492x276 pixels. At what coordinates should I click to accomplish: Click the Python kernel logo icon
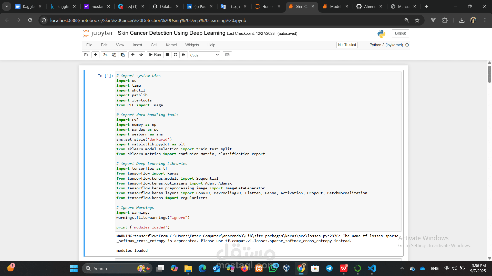(x=381, y=33)
